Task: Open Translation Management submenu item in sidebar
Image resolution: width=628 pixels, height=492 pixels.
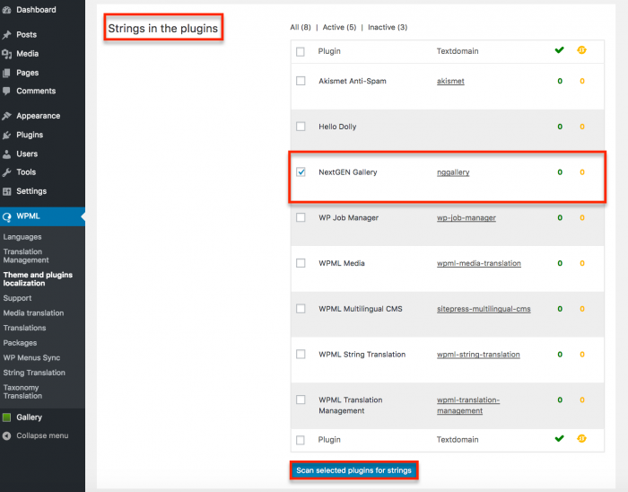Action: (x=26, y=256)
